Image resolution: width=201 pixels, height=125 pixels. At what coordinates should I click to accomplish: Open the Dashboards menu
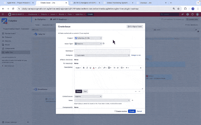point(34,14)
